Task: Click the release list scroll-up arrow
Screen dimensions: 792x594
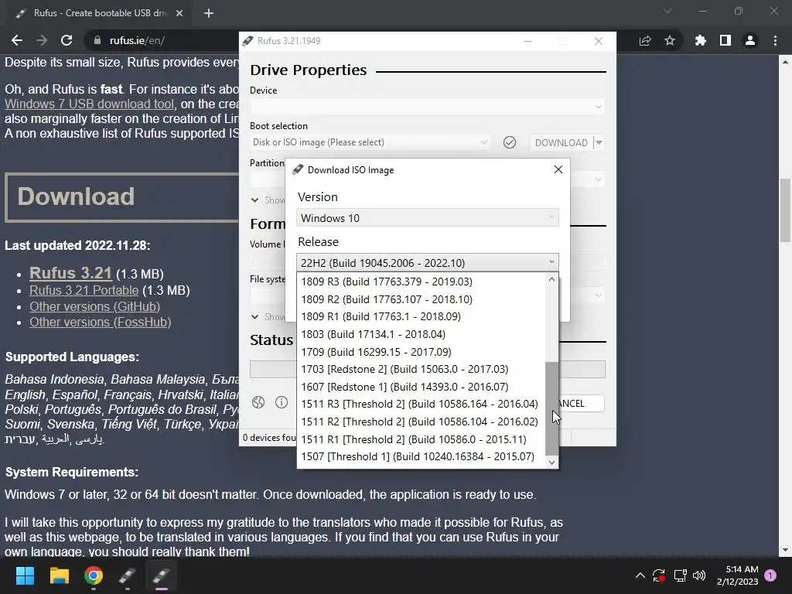Action: coord(551,279)
